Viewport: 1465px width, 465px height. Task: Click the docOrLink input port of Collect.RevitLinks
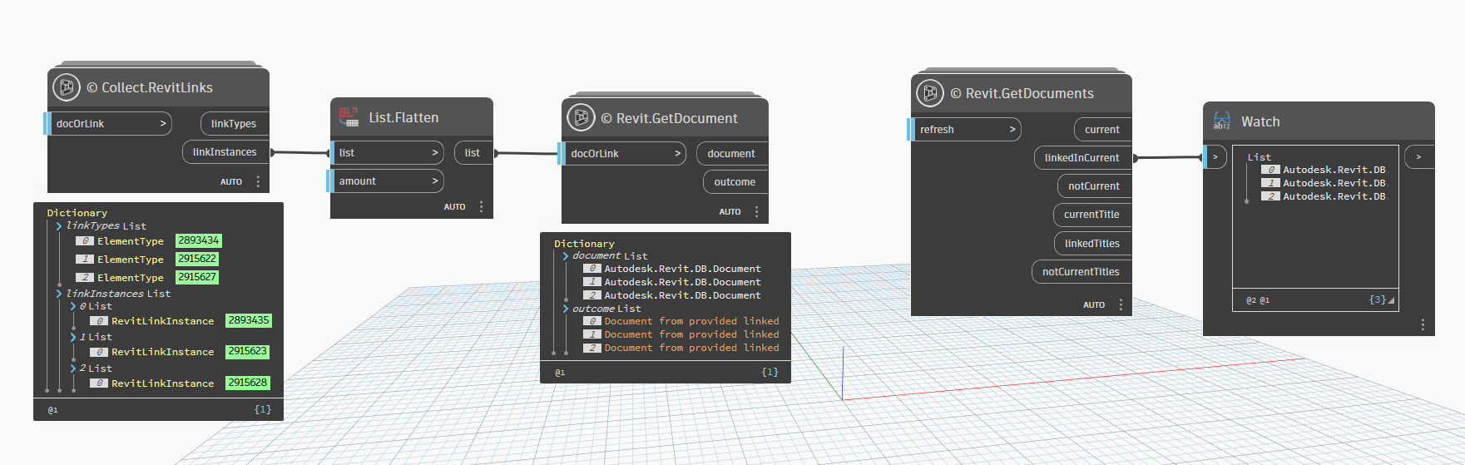pyautogui.click(x=108, y=123)
